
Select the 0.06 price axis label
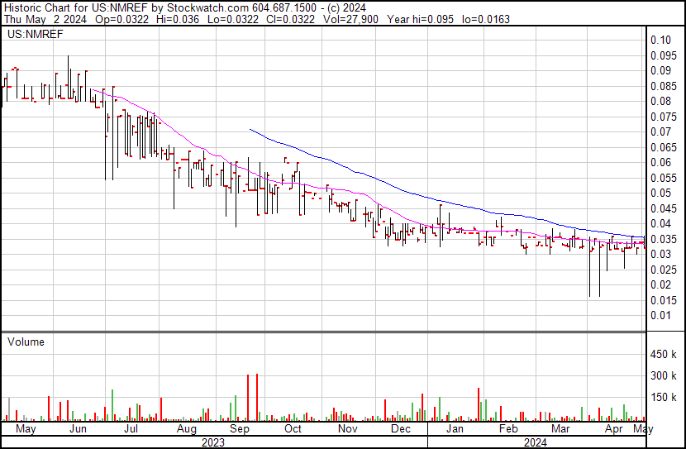pos(660,162)
